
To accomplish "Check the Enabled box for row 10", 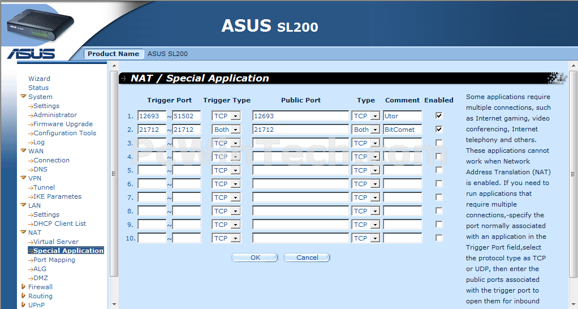I will 439,238.
